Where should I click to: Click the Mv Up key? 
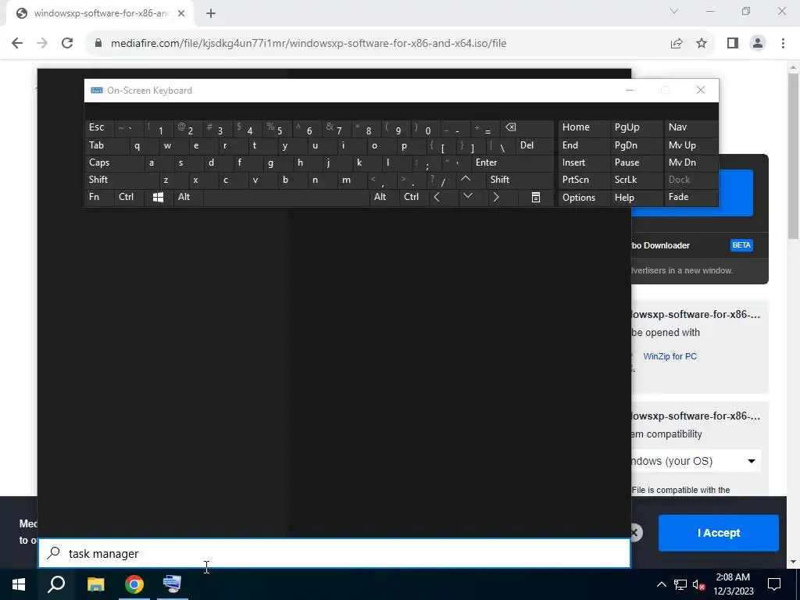691,145
